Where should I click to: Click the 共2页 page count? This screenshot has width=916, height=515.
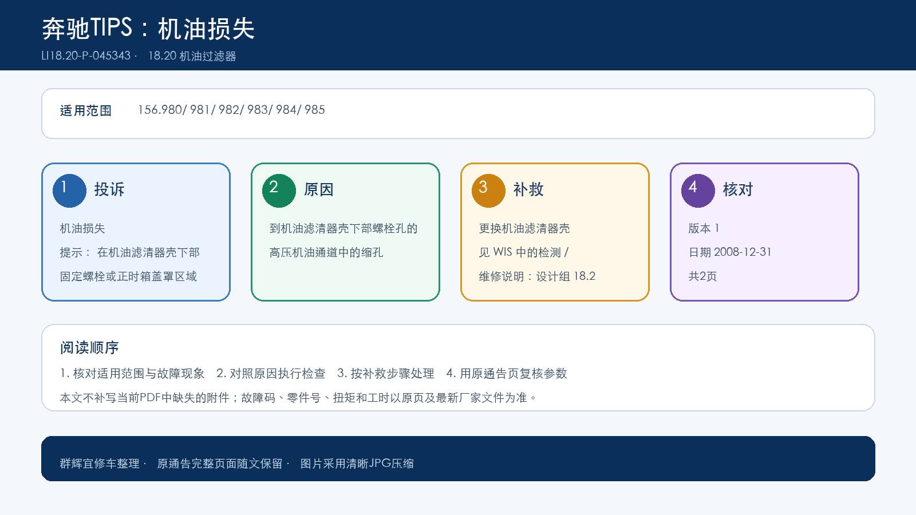coord(702,276)
